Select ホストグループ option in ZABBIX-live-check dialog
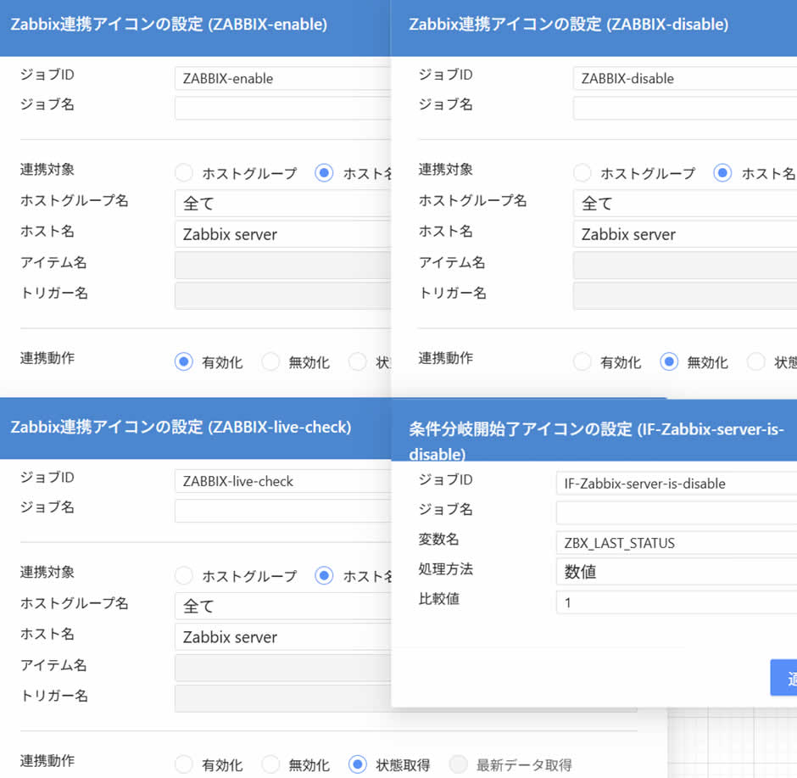 (184, 576)
